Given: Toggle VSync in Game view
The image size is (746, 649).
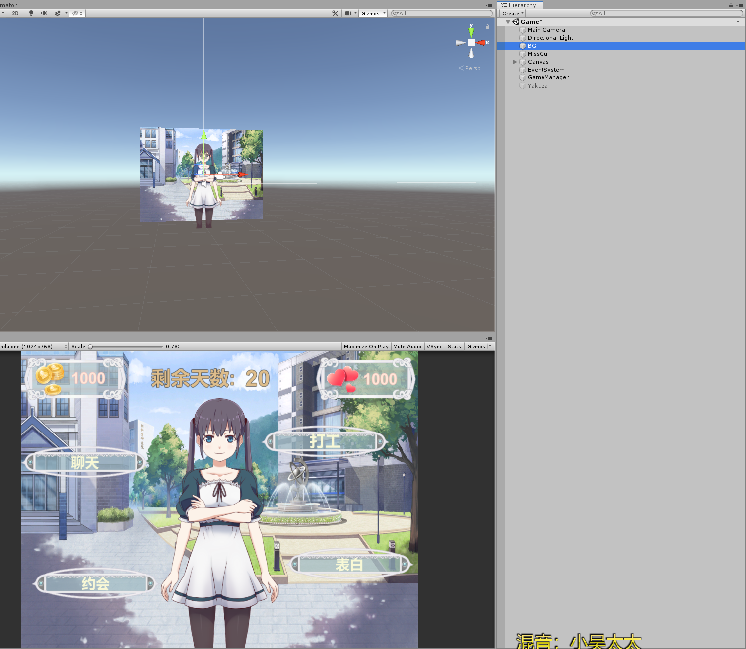Looking at the screenshot, I should (435, 346).
